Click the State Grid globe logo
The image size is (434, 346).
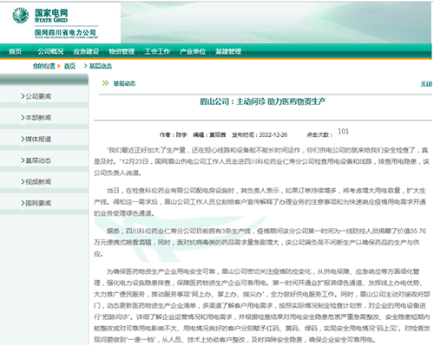click(x=21, y=16)
